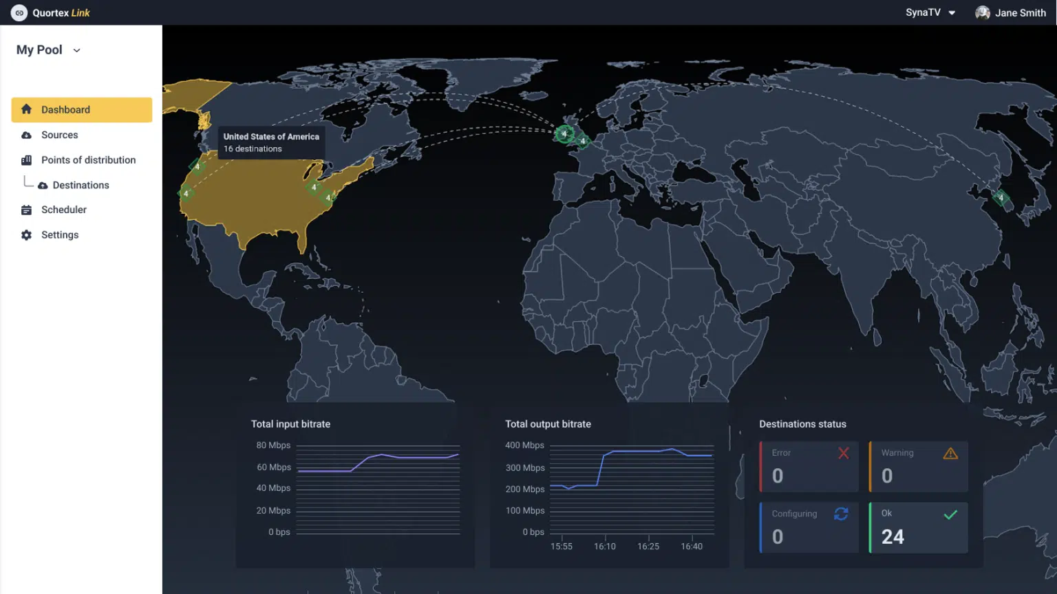Click the Configuring refresh arrows icon

click(841, 514)
